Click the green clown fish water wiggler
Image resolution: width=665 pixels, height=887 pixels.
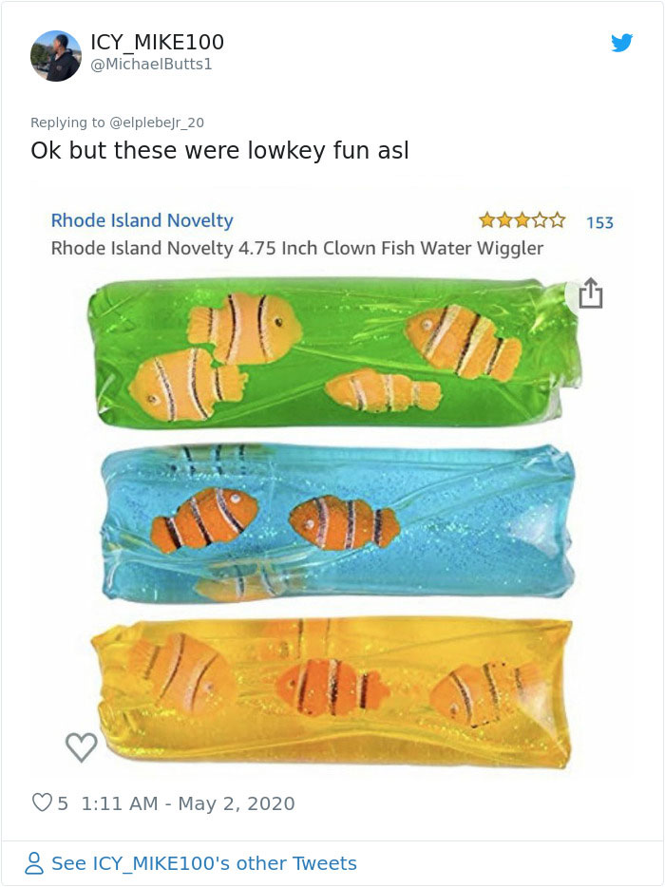tap(332, 349)
